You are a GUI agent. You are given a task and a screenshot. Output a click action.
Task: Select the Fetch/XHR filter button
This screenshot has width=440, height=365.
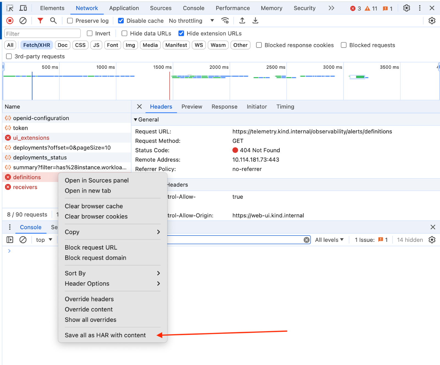click(37, 45)
